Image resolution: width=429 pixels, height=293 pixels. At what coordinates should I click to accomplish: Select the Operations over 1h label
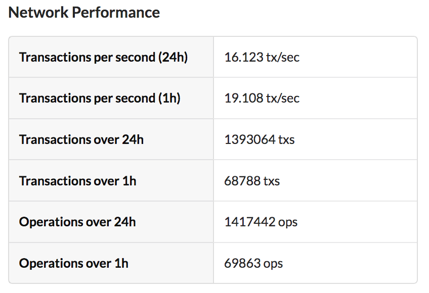point(74,263)
